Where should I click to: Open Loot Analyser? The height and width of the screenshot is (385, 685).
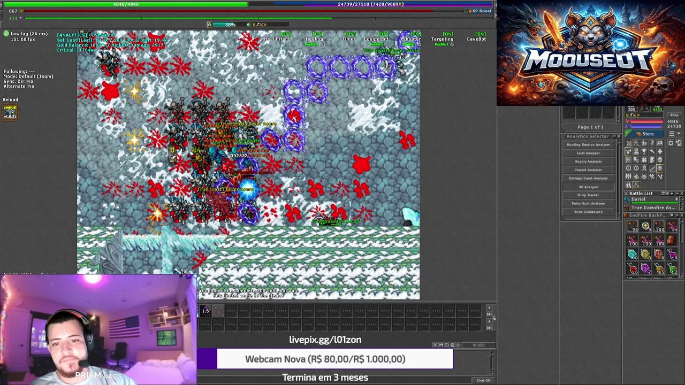[588, 153]
